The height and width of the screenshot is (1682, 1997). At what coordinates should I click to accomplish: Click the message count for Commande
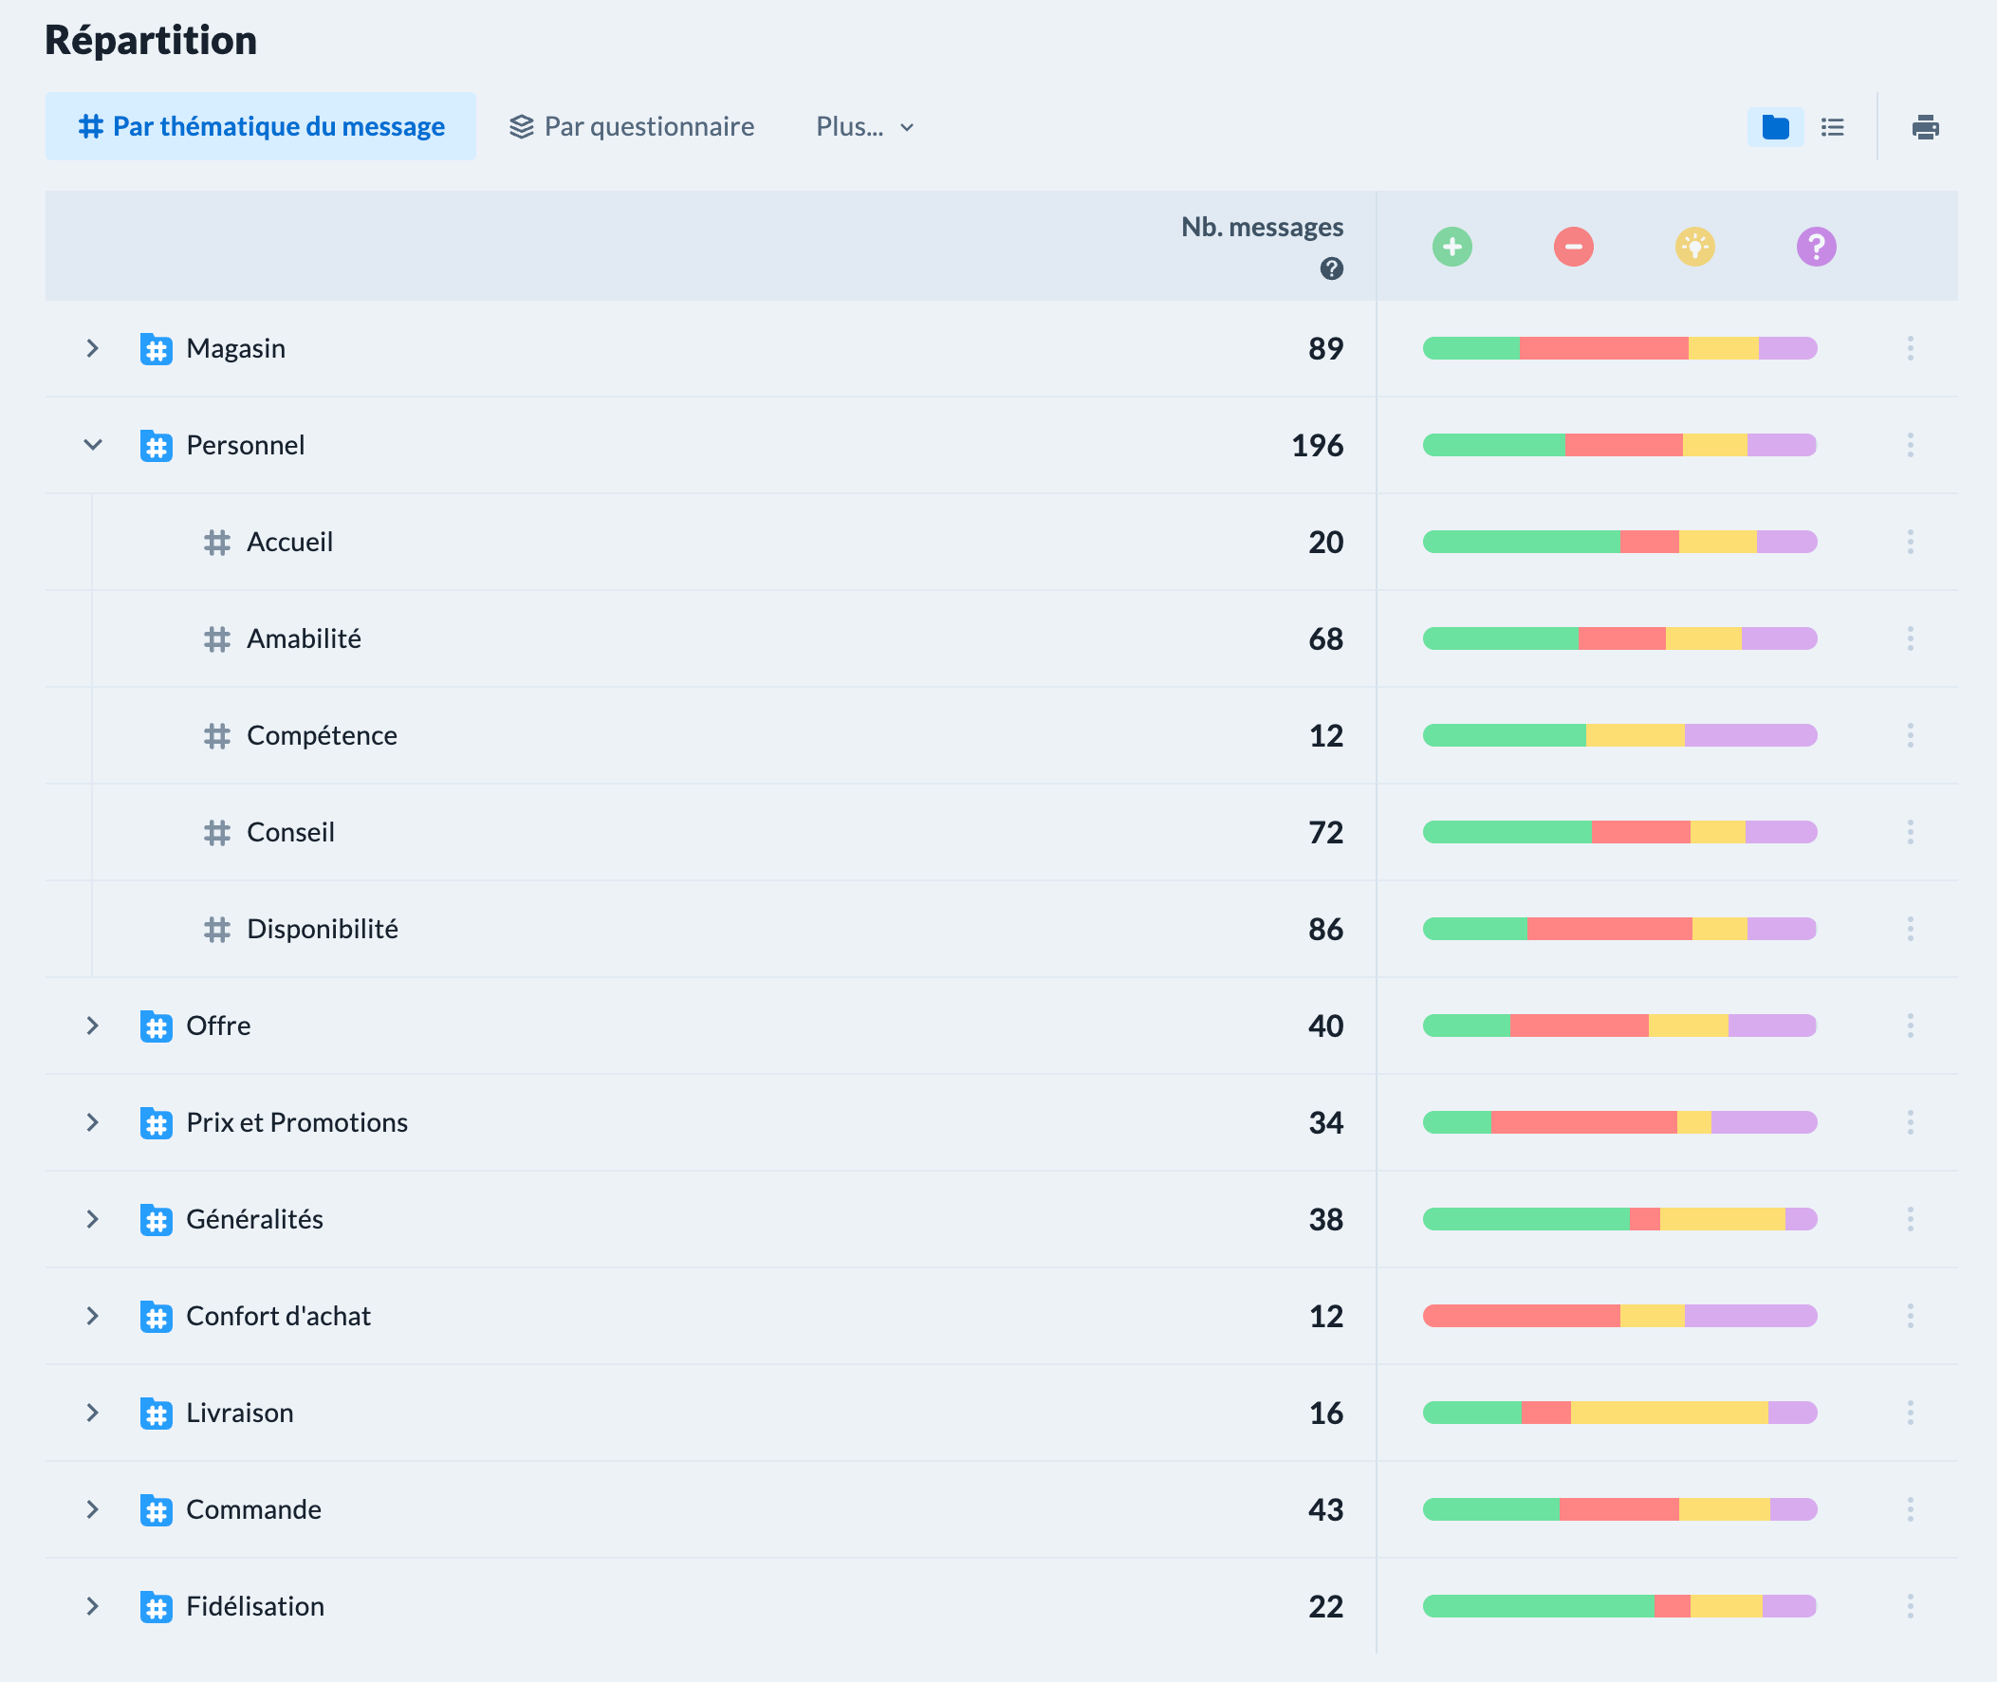coord(1324,1509)
